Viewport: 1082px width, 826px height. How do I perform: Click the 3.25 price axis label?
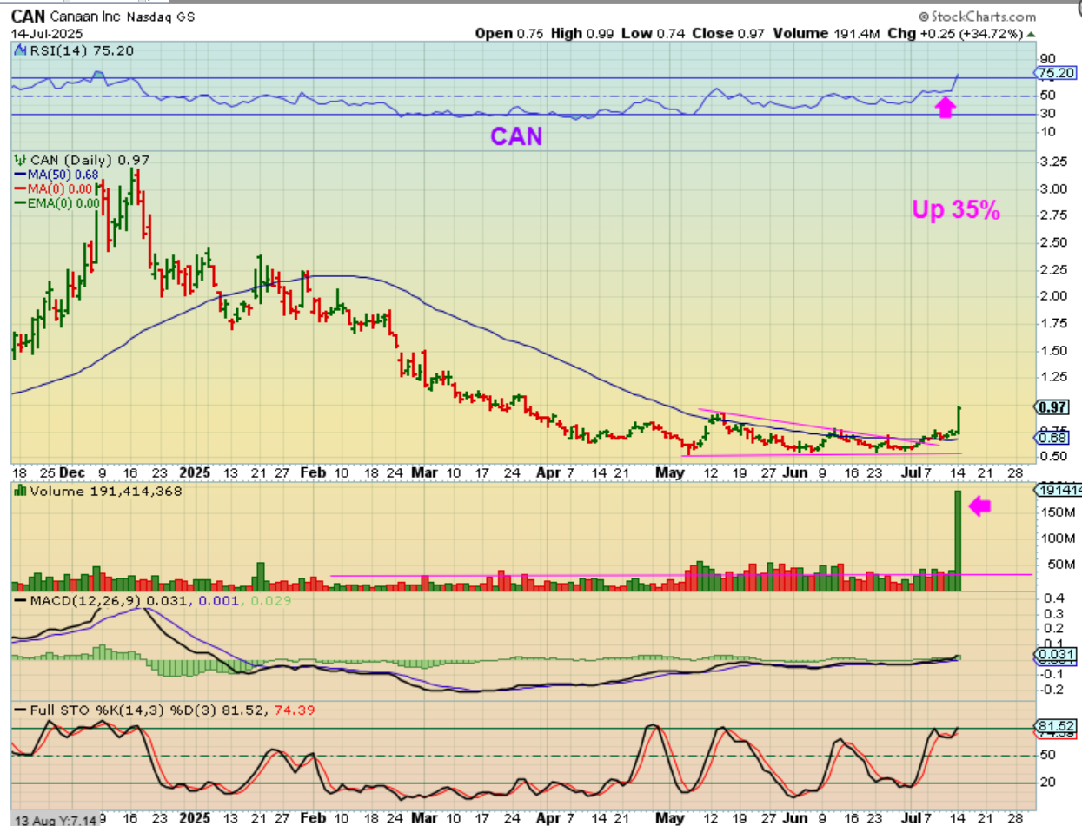click(x=1052, y=162)
